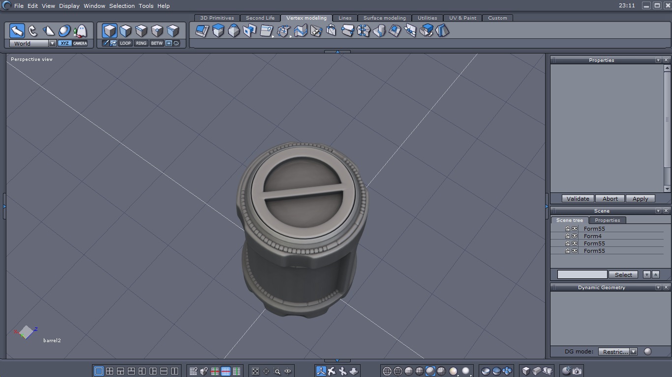Toggle XYZ manipulator orientation mode
Screen dimensions: 672x377
tap(64, 43)
